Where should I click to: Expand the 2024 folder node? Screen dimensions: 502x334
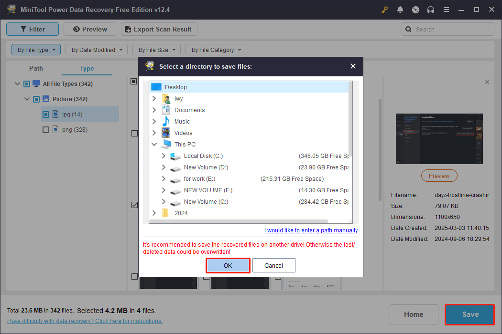tap(154, 213)
